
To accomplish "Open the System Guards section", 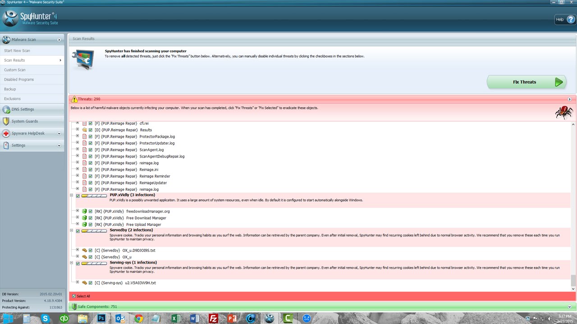I will [32, 121].
